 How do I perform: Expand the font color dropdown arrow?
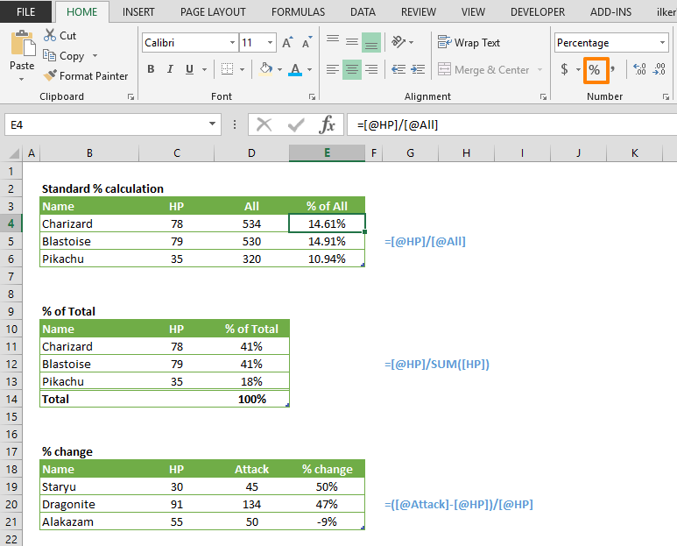click(309, 69)
